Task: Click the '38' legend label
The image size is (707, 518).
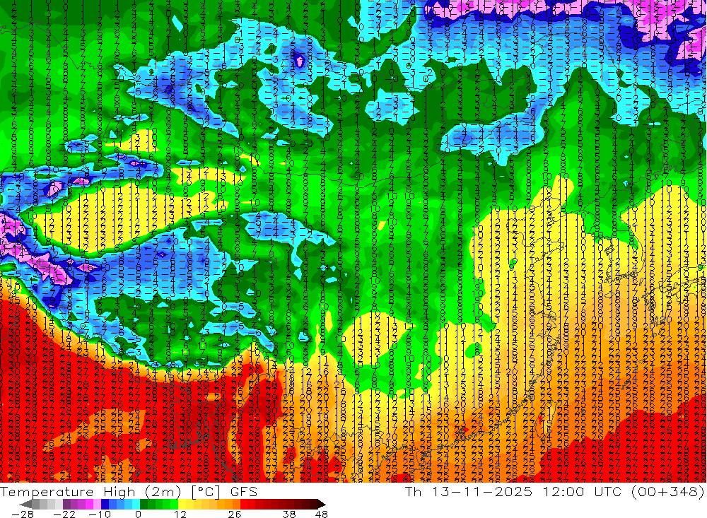Action: tap(289, 514)
